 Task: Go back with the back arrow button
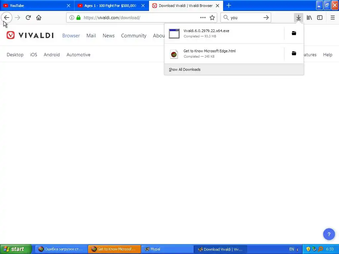[7, 18]
